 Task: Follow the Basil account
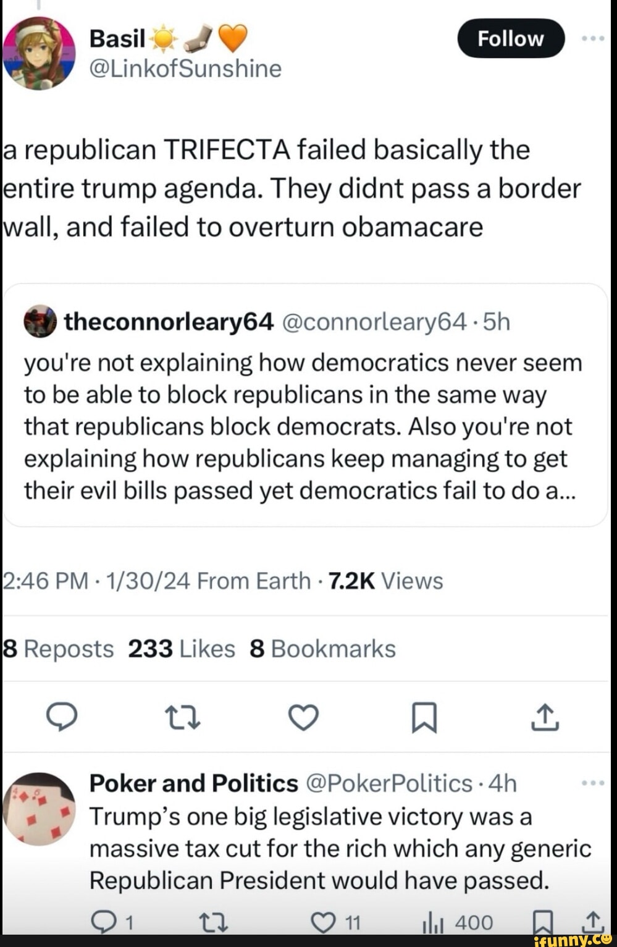(x=511, y=38)
